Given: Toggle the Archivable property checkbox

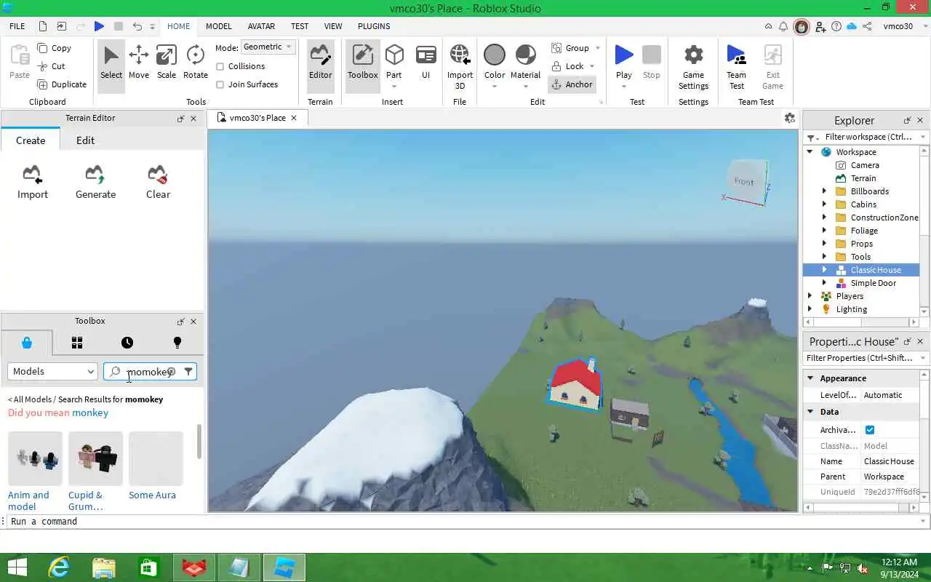Looking at the screenshot, I should 870,430.
